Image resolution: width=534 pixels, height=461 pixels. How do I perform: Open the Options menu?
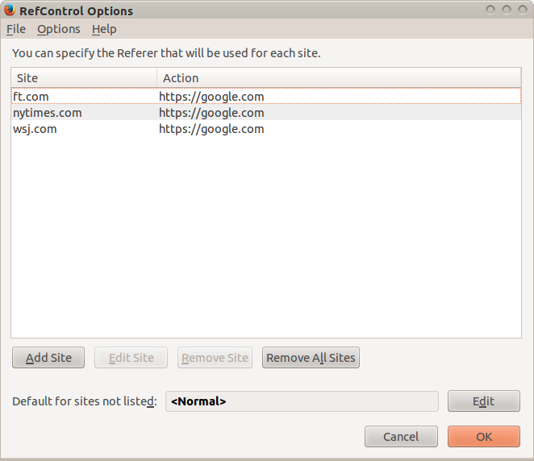[x=59, y=29]
